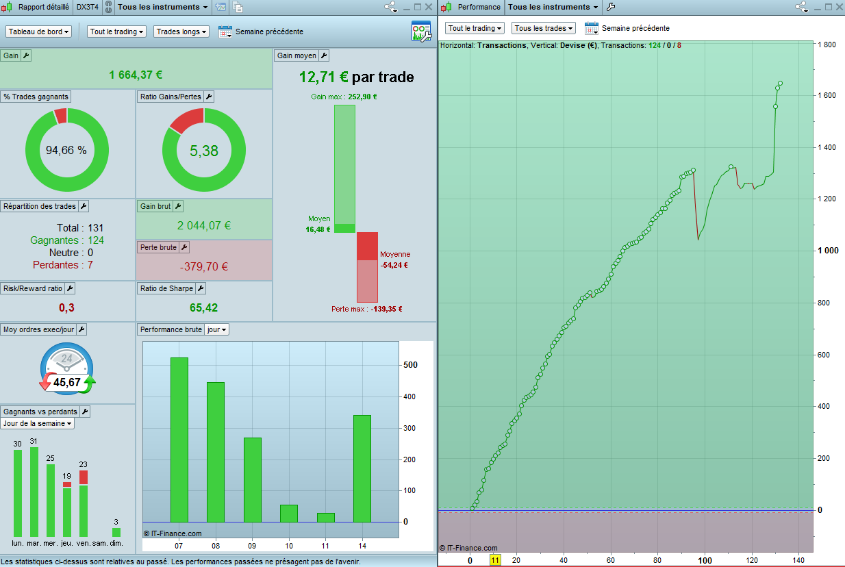845x567 pixels.
Task: Select the DX3T4 tab
Action: point(87,8)
